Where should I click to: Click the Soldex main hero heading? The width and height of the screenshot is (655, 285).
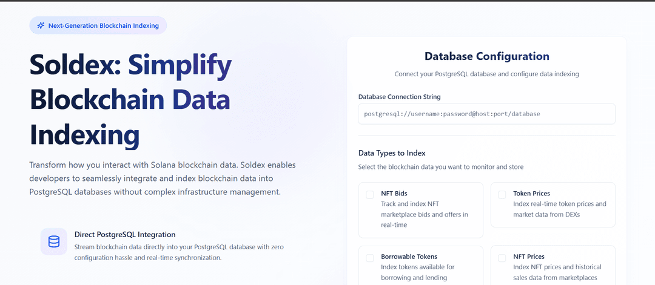(x=130, y=99)
